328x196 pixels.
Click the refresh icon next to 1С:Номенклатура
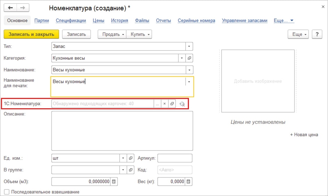[x=182, y=104]
